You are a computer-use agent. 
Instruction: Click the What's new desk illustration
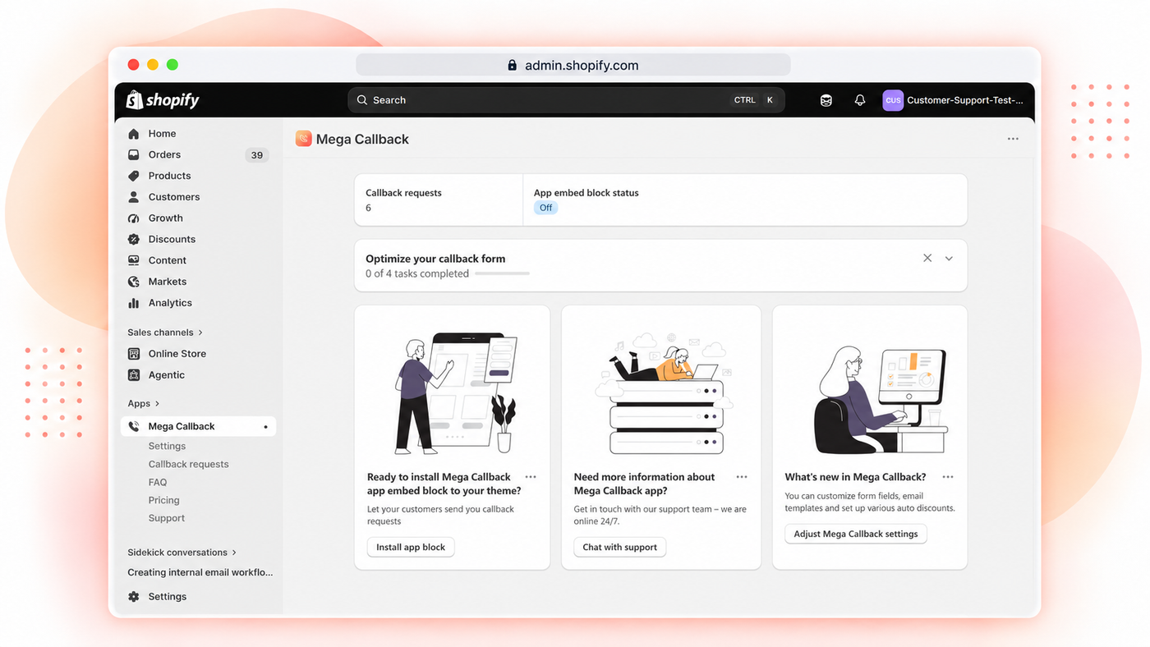(x=879, y=400)
